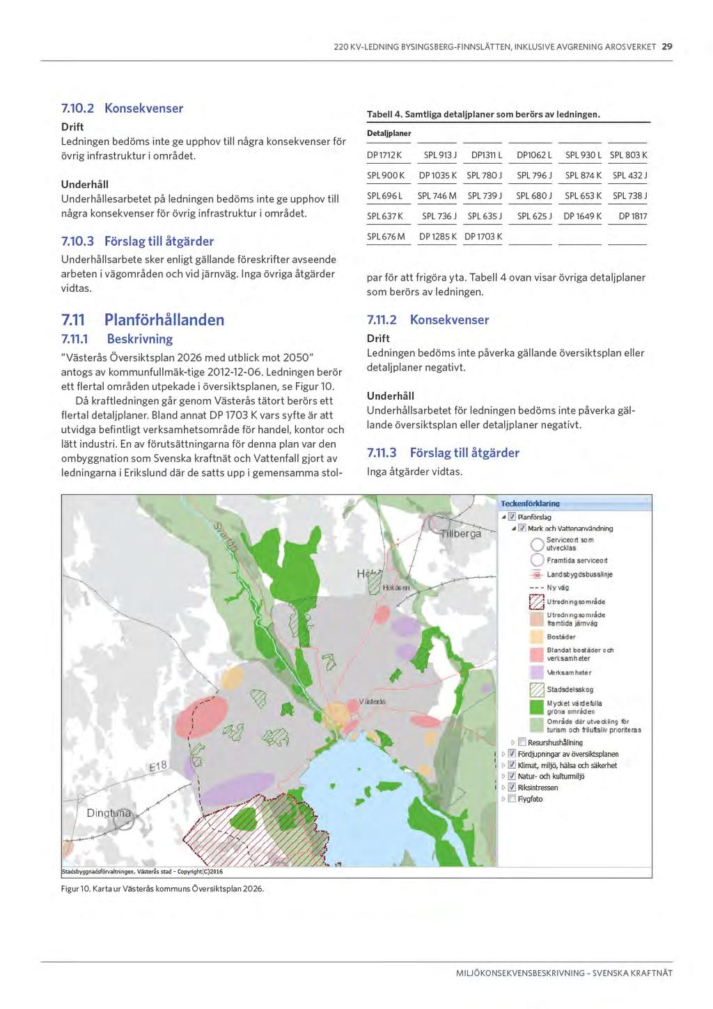Uncheck the Mark och Vattenanvändning checkbox
Image resolution: width=713 pixels, height=1009 pixels.
coord(522,529)
